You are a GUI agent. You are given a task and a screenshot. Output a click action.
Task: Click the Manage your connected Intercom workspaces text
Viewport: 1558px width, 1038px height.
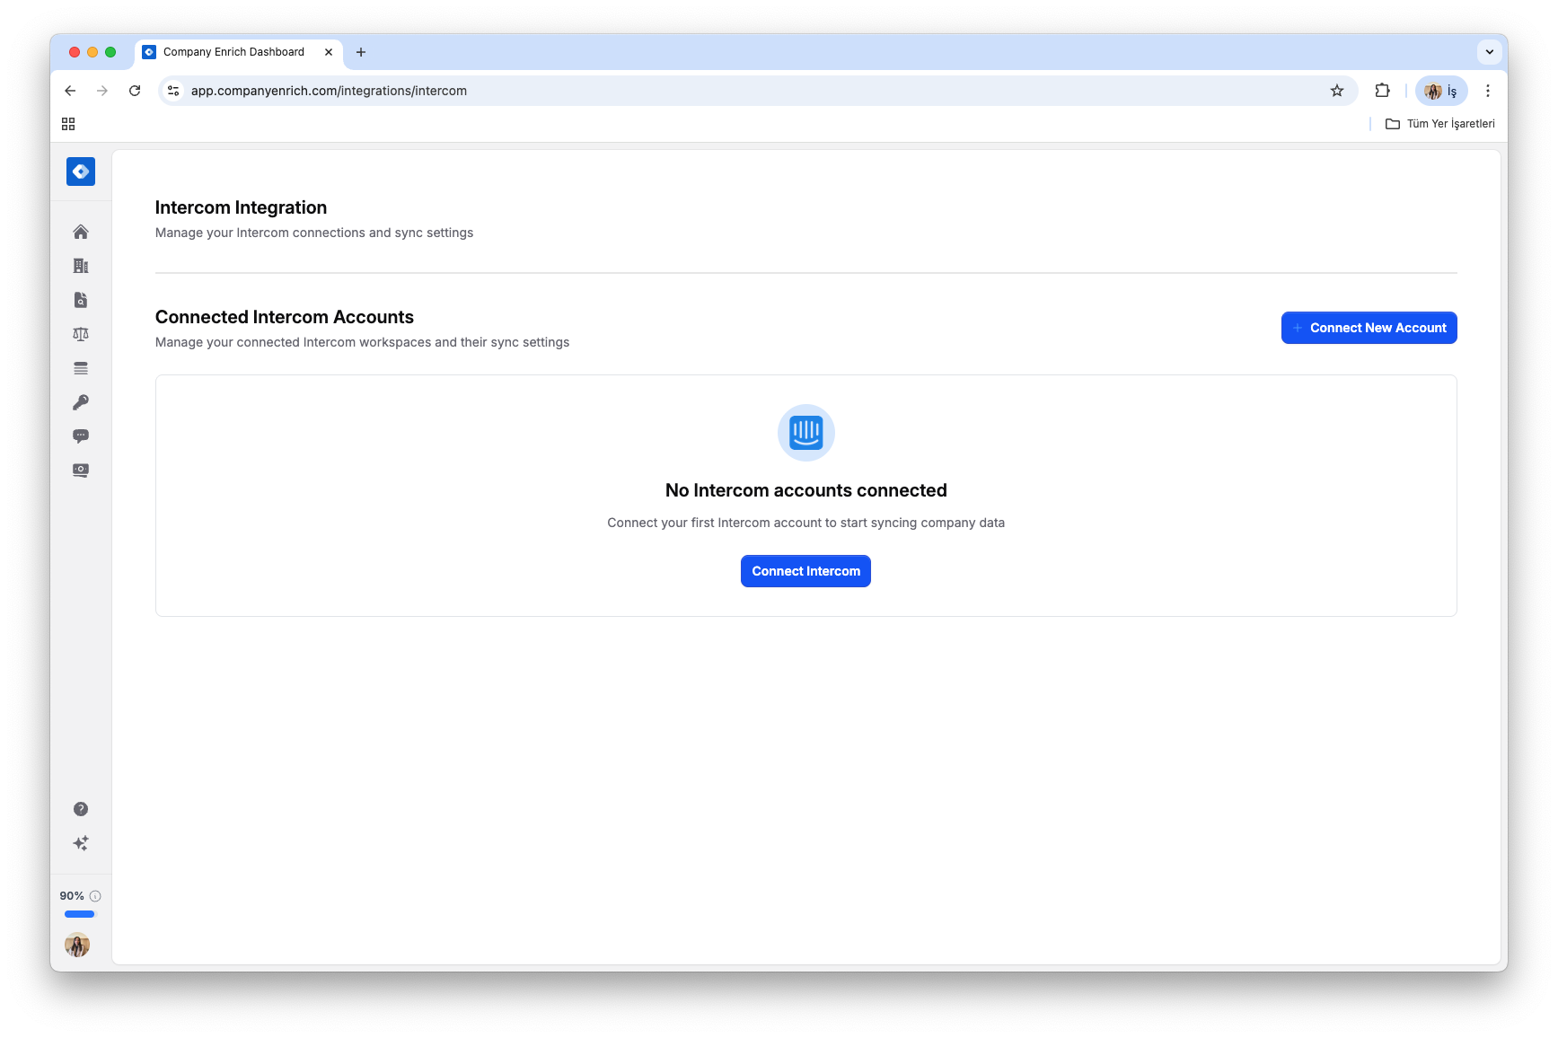tap(363, 342)
